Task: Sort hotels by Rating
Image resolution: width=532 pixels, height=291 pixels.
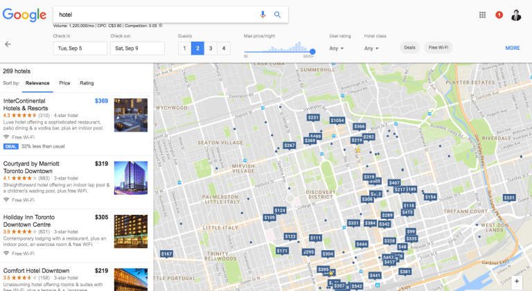Action: pos(87,83)
